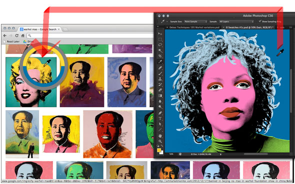Swap foreground and background colors
The height and width of the screenshot is (184, 295).
(x=162, y=146)
